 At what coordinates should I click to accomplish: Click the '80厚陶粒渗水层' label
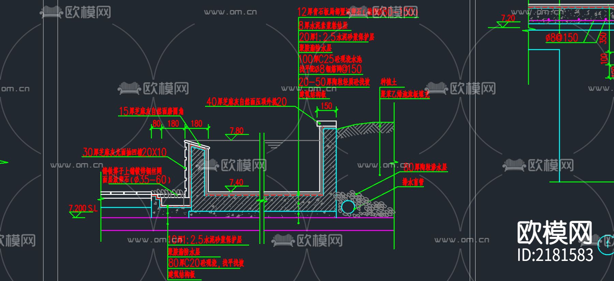coord(425,167)
